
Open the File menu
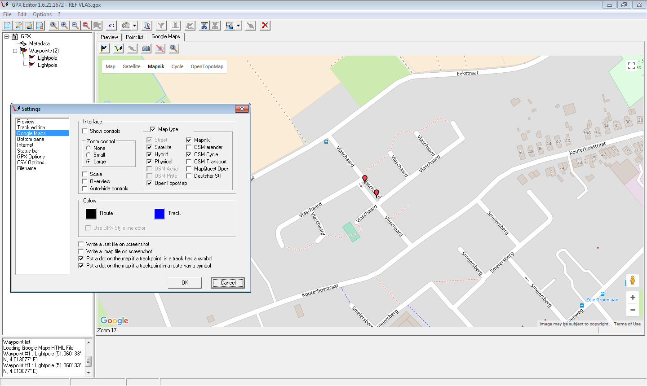click(7, 14)
